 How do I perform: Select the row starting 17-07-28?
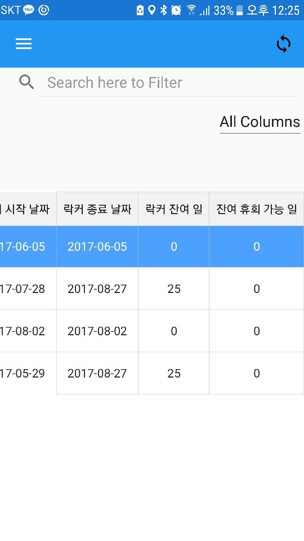[x=152, y=289]
